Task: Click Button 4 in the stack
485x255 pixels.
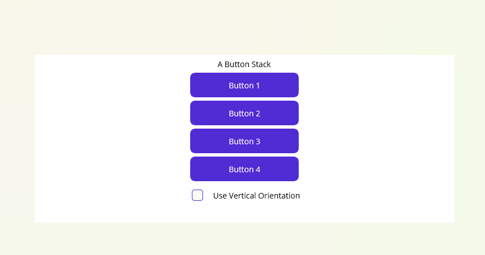Action: (244, 169)
